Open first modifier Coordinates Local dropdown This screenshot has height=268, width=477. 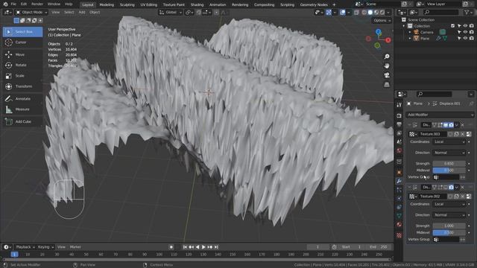tap(449, 142)
